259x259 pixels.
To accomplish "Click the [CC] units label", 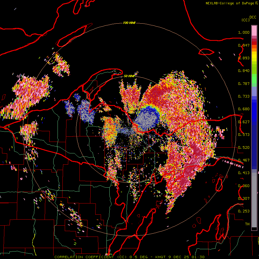I will [245, 20].
